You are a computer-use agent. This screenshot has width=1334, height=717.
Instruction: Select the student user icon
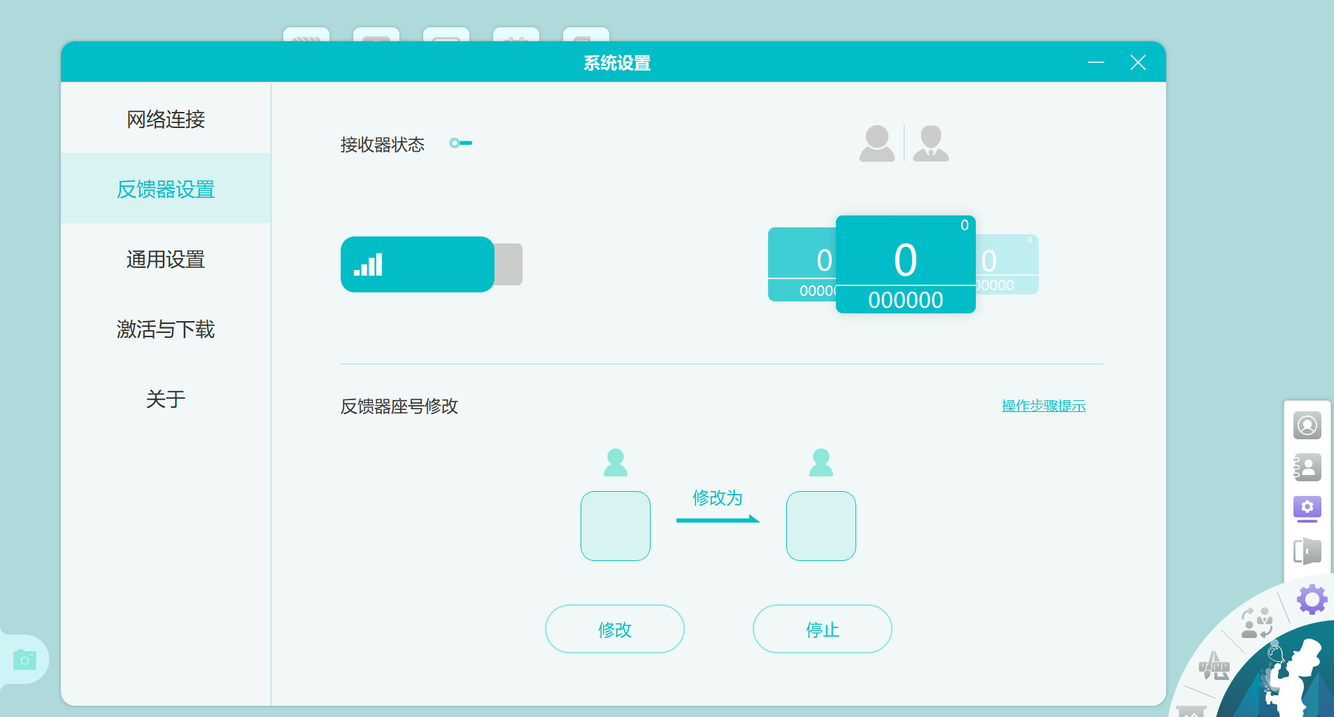tap(877, 143)
